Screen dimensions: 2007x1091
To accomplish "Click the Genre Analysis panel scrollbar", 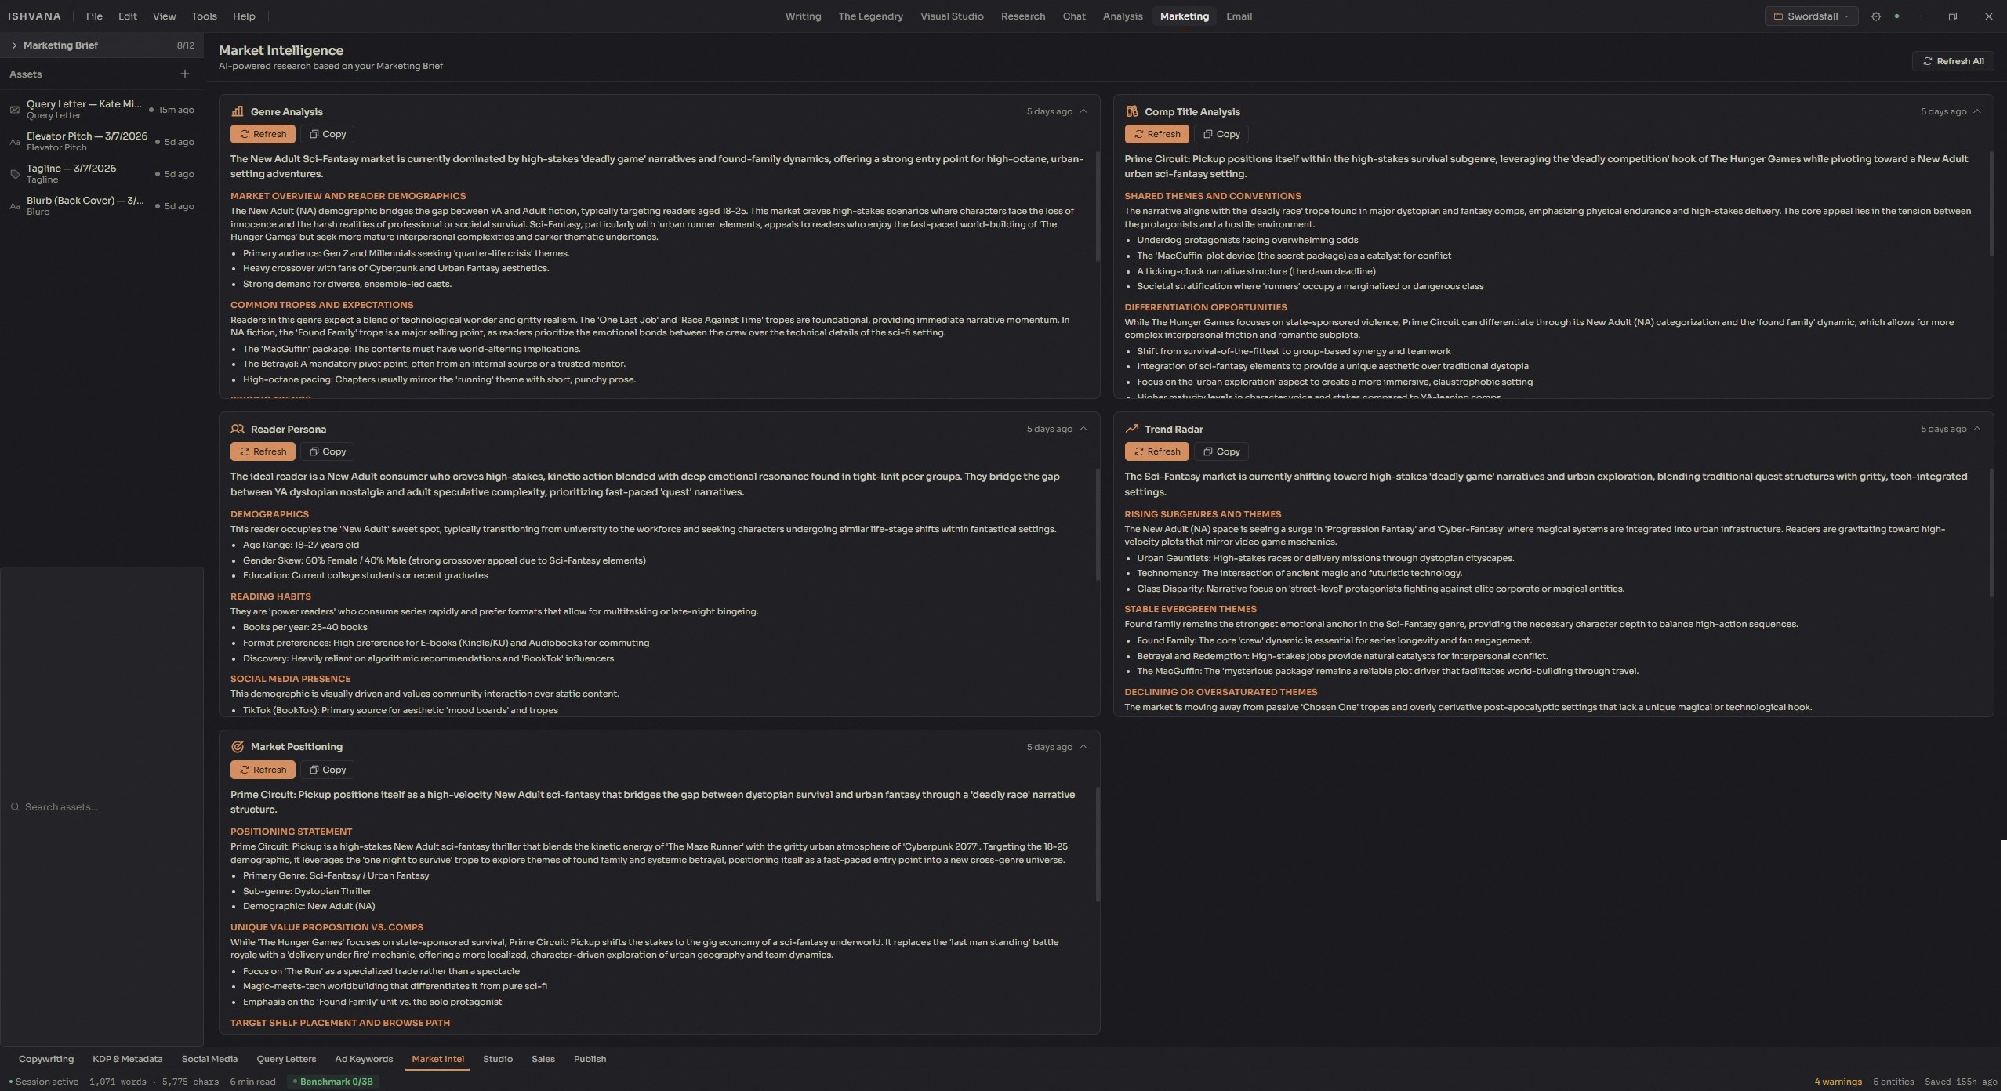I will pos(1097,208).
